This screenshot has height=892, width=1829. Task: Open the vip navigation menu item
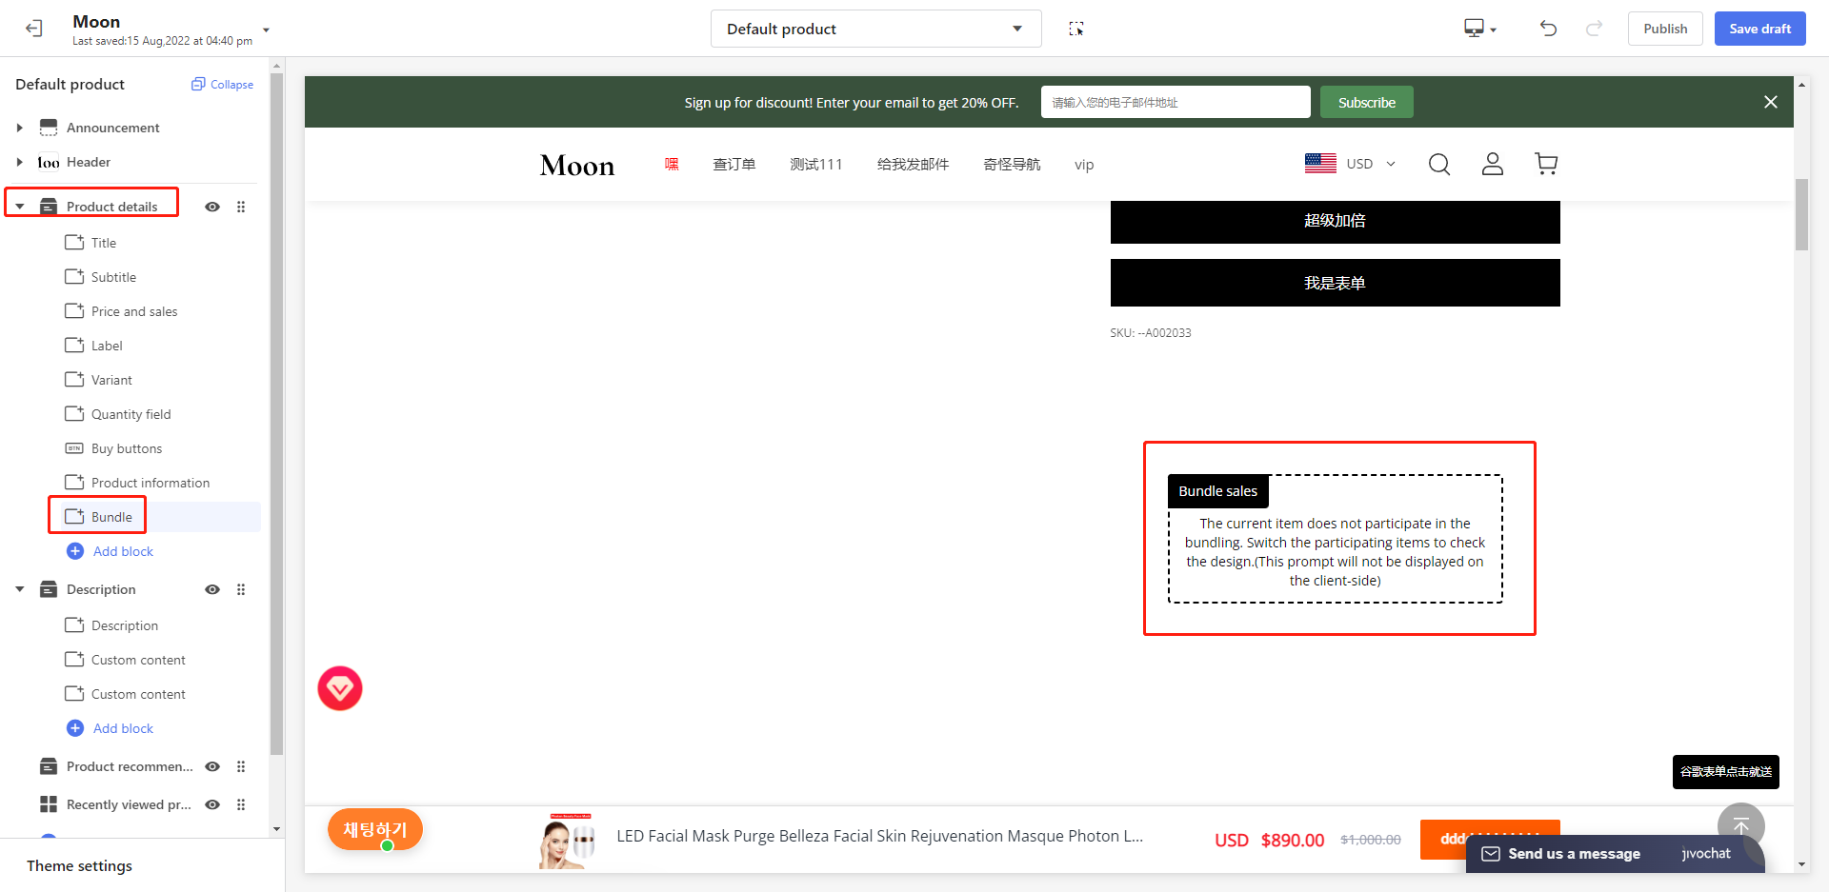click(x=1084, y=165)
